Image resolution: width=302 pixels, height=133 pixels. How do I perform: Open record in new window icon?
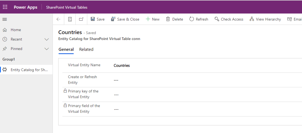[x=81, y=19]
